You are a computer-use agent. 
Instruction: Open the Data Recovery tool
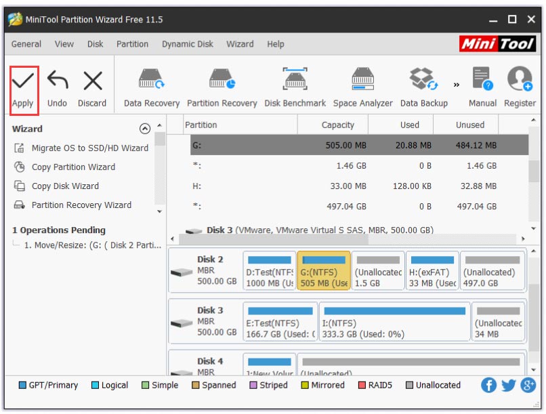152,89
